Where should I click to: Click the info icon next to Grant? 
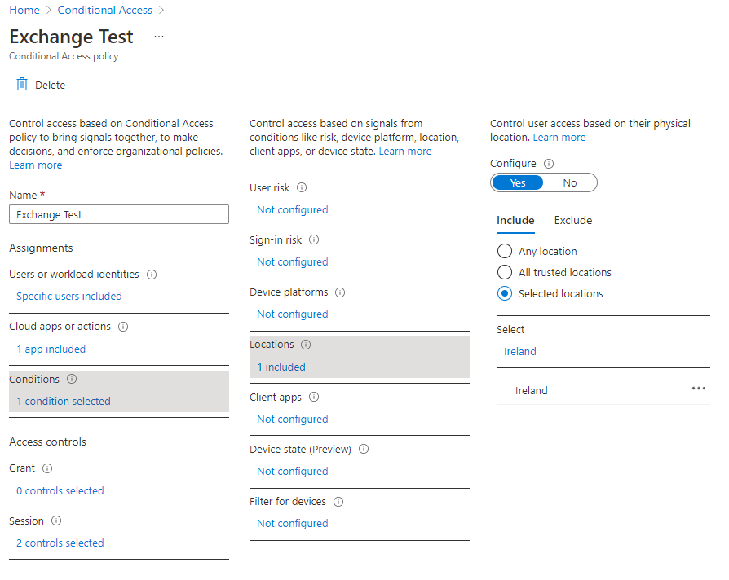coord(46,468)
